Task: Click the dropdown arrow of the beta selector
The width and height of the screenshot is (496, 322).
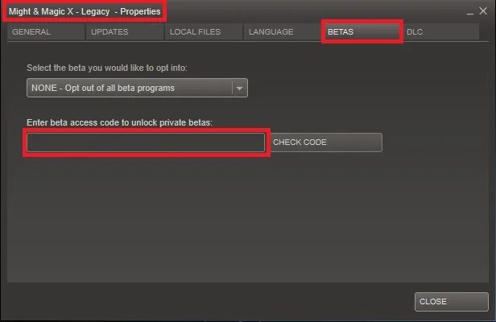Action: pyautogui.click(x=239, y=88)
